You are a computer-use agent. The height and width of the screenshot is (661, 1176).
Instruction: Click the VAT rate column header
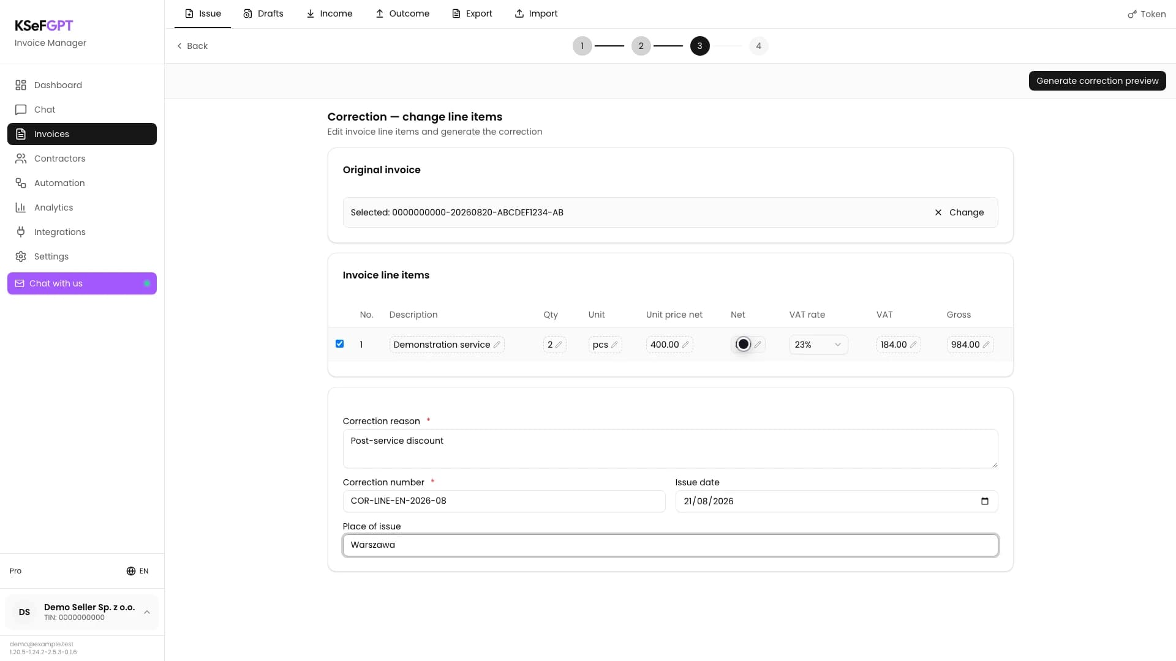(x=807, y=315)
